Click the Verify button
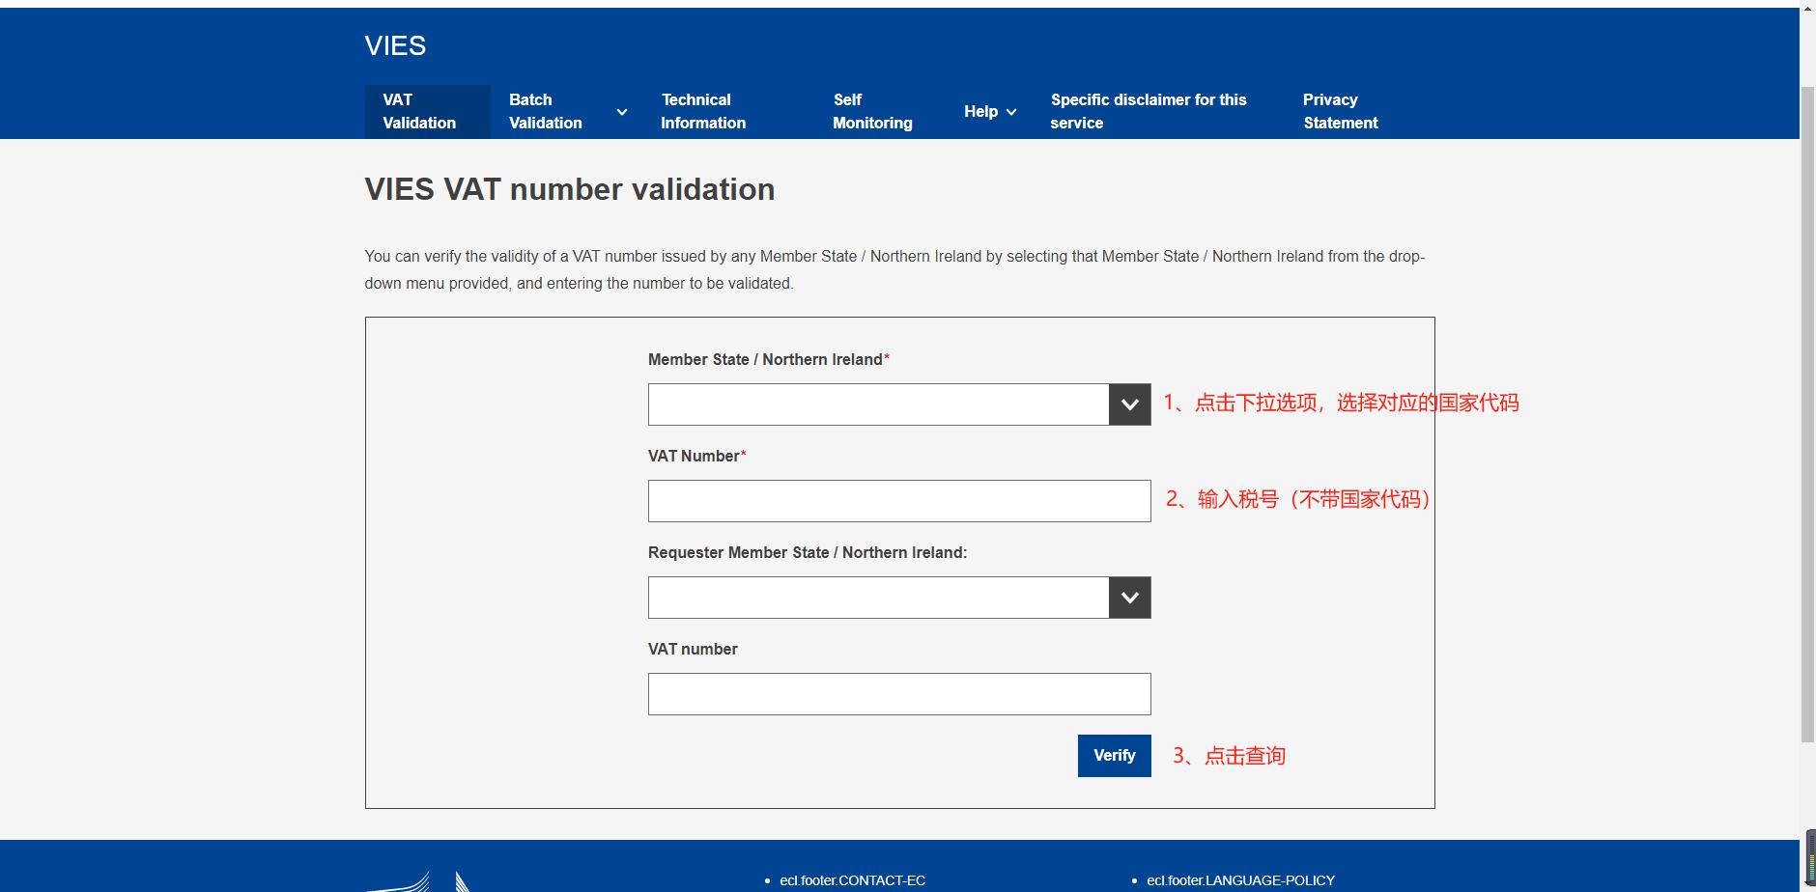The width and height of the screenshot is (1816, 892). 1114,756
